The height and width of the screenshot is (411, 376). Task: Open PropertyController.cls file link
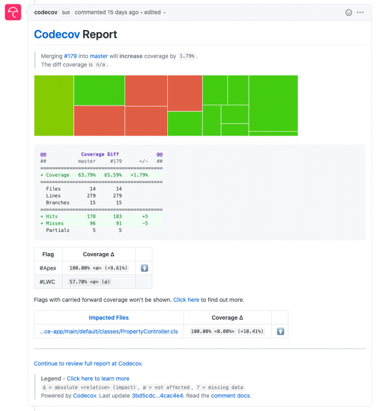pos(109,332)
